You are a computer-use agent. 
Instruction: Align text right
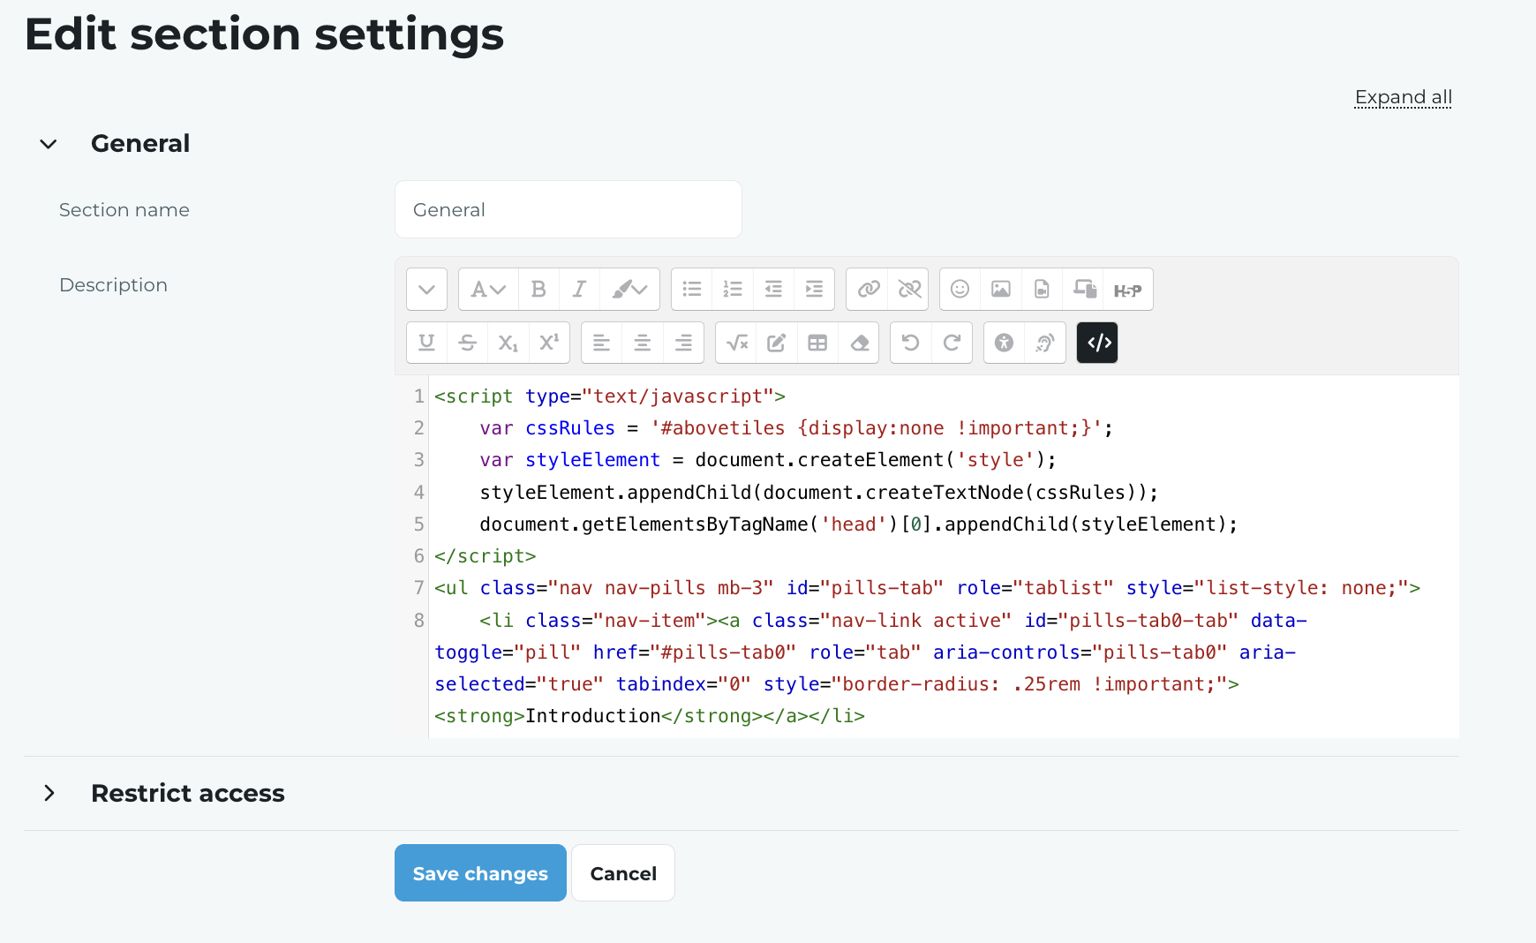pyautogui.click(x=683, y=343)
